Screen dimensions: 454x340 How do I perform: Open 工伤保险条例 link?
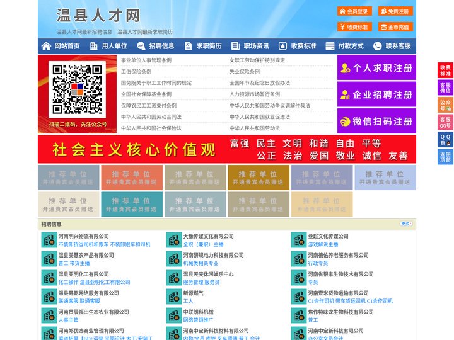(136, 71)
